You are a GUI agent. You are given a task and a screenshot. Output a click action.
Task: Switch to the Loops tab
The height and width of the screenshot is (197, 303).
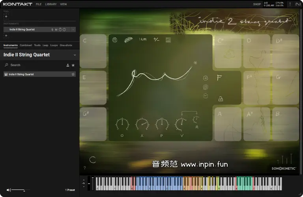pos(54,45)
